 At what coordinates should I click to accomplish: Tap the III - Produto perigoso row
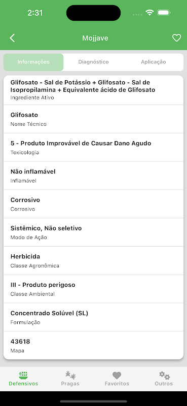pyautogui.click(x=93, y=289)
